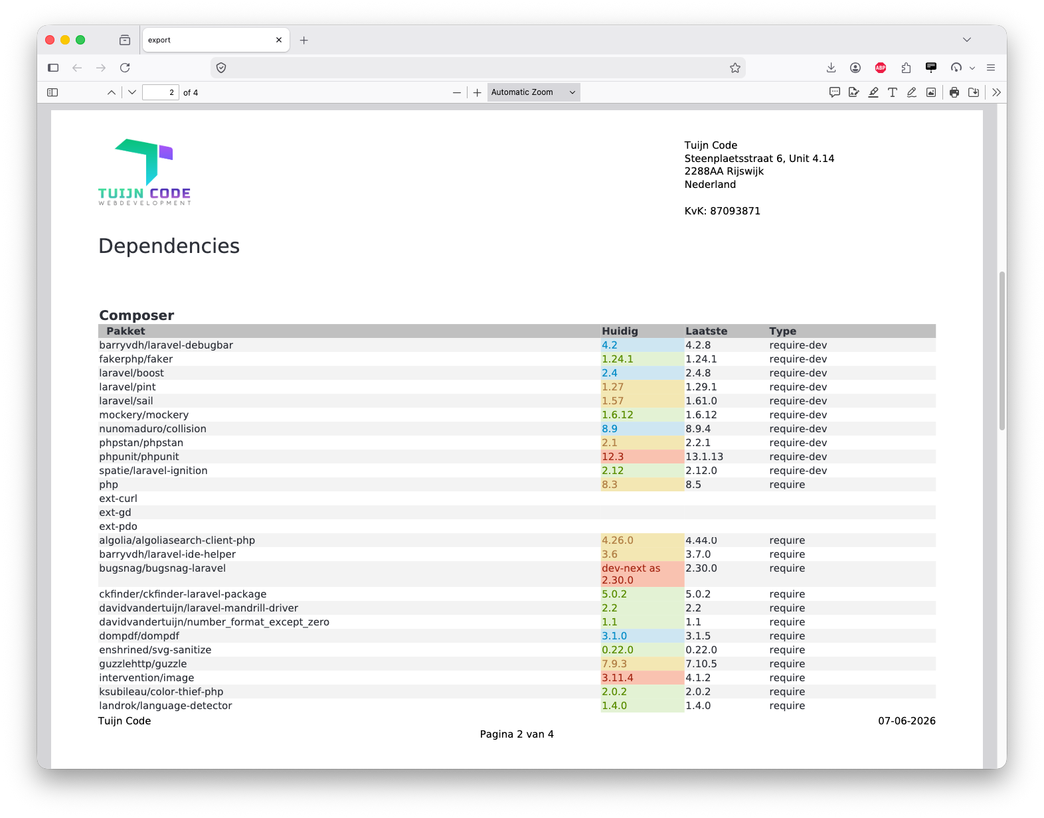Click laravel/sail latest version 1.61.0

click(x=701, y=401)
